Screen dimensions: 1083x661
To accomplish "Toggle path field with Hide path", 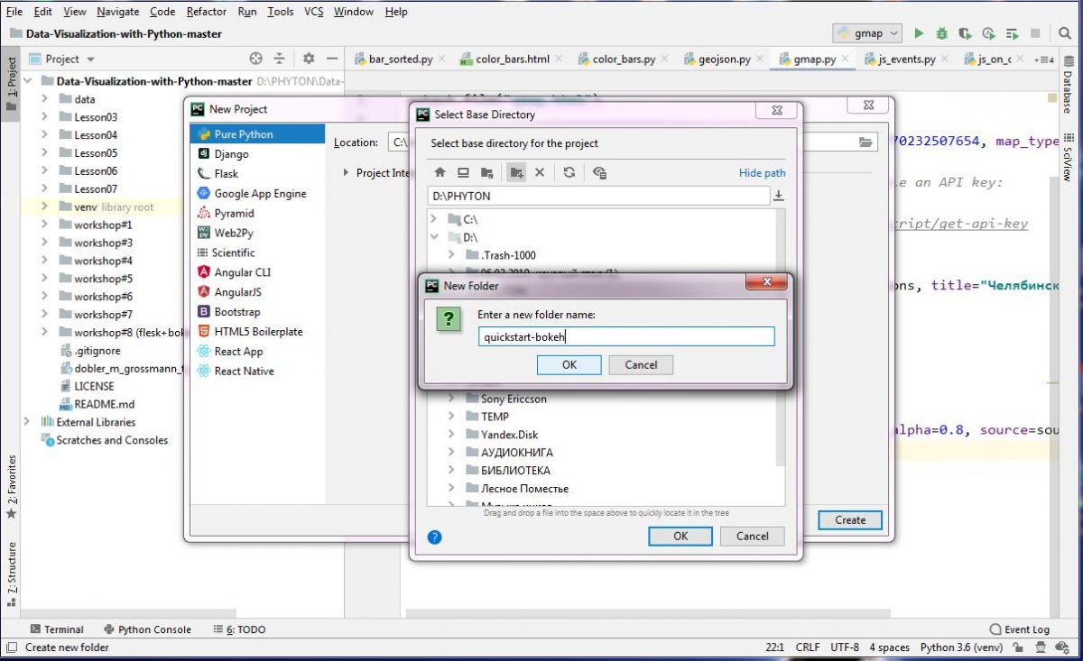I will (762, 172).
